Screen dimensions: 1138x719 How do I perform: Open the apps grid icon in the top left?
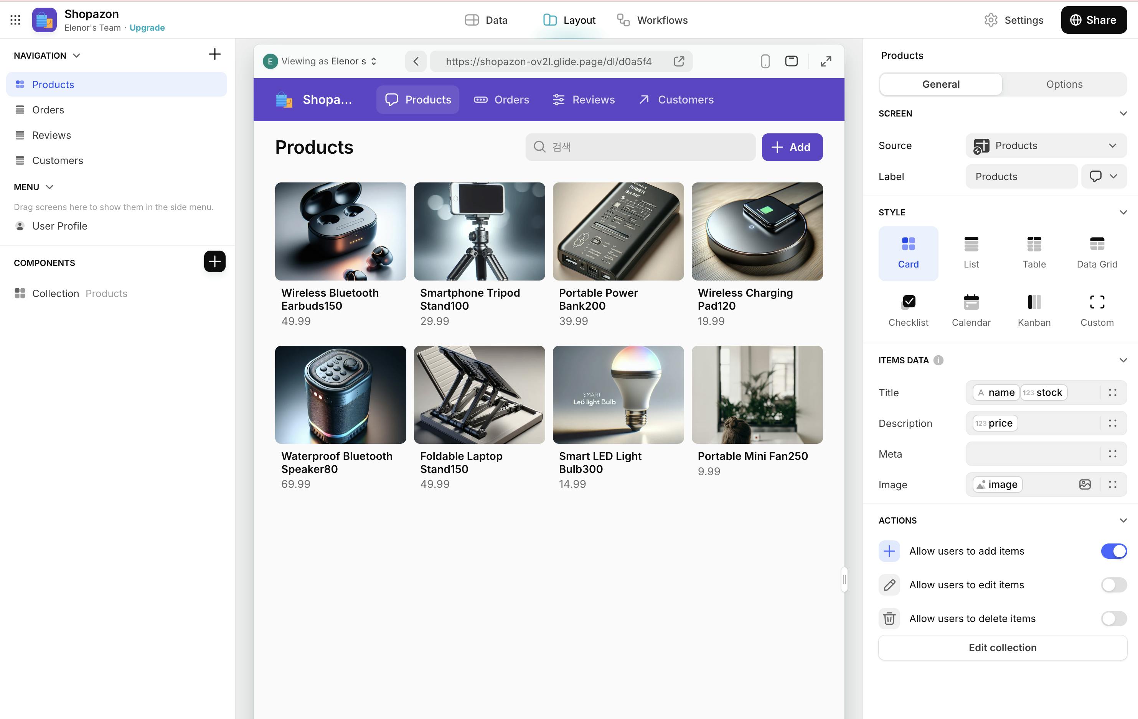pos(15,20)
